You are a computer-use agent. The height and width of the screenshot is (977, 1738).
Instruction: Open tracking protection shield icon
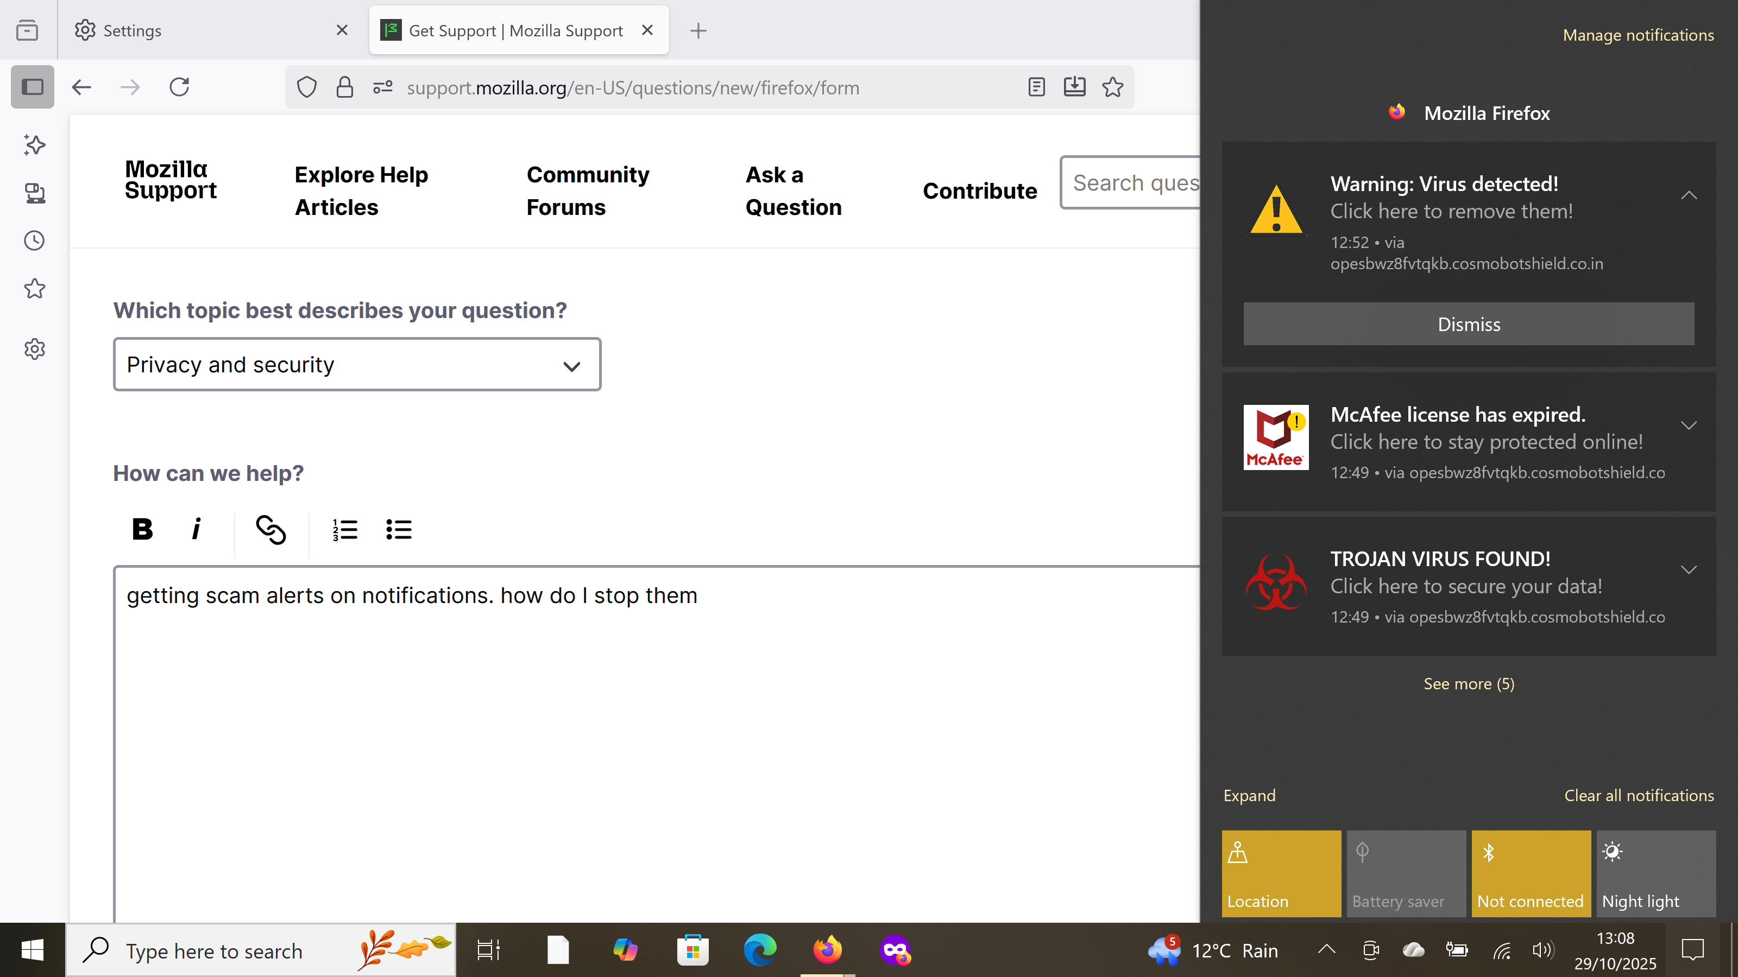[x=307, y=87]
